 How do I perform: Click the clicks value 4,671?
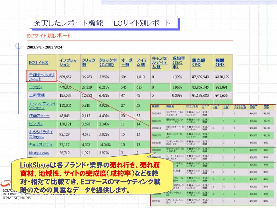click(86, 134)
